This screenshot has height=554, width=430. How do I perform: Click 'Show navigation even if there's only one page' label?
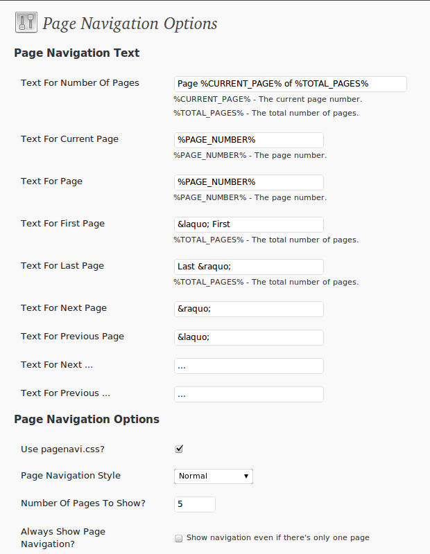pos(277,537)
